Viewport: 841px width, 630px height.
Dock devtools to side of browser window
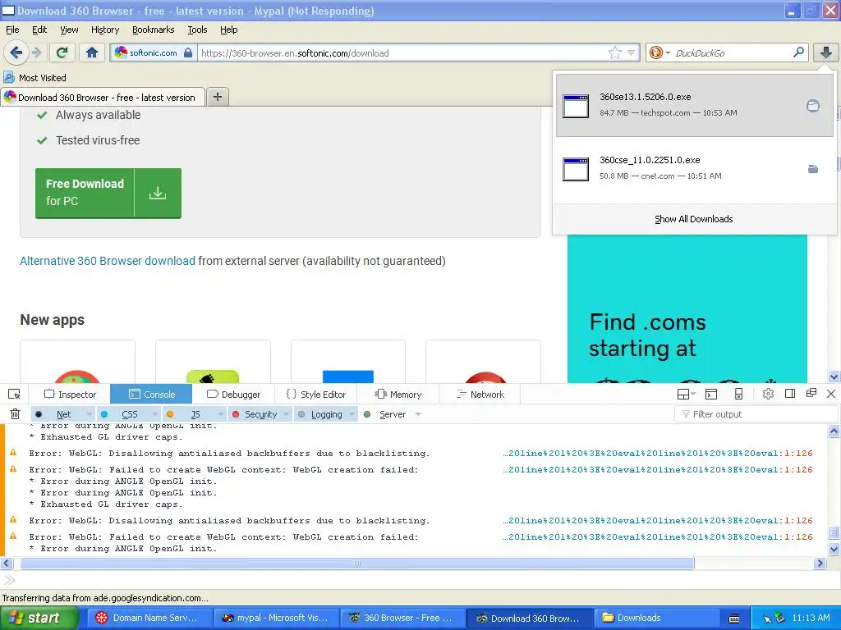tap(789, 394)
